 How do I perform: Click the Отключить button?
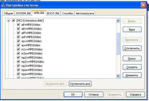click(132, 48)
